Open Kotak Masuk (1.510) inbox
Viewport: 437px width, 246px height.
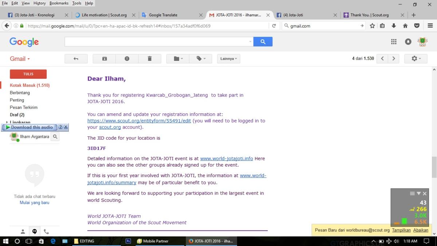(29, 85)
